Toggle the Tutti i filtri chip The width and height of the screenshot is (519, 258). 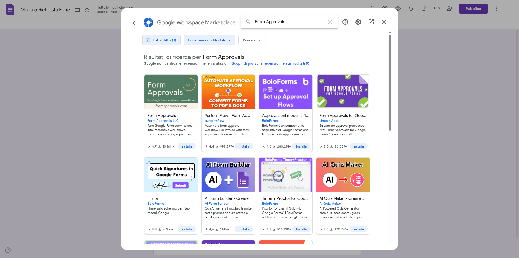[x=161, y=40]
